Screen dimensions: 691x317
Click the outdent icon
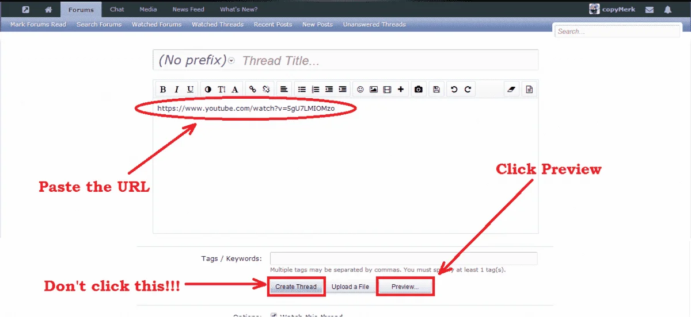tap(329, 90)
